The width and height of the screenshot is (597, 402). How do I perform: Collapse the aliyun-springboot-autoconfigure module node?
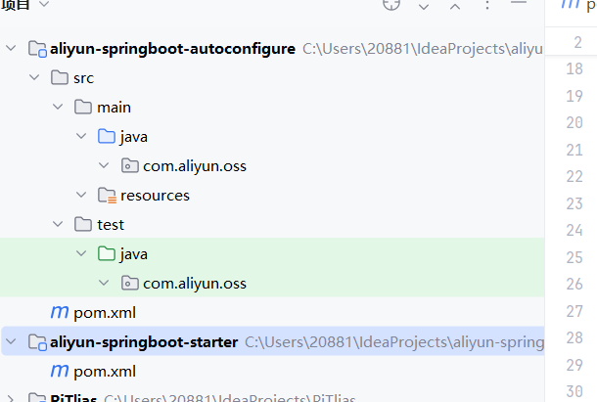click(12, 49)
